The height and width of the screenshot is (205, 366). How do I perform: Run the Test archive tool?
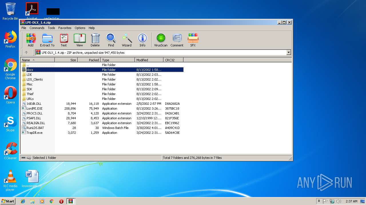tap(64, 40)
